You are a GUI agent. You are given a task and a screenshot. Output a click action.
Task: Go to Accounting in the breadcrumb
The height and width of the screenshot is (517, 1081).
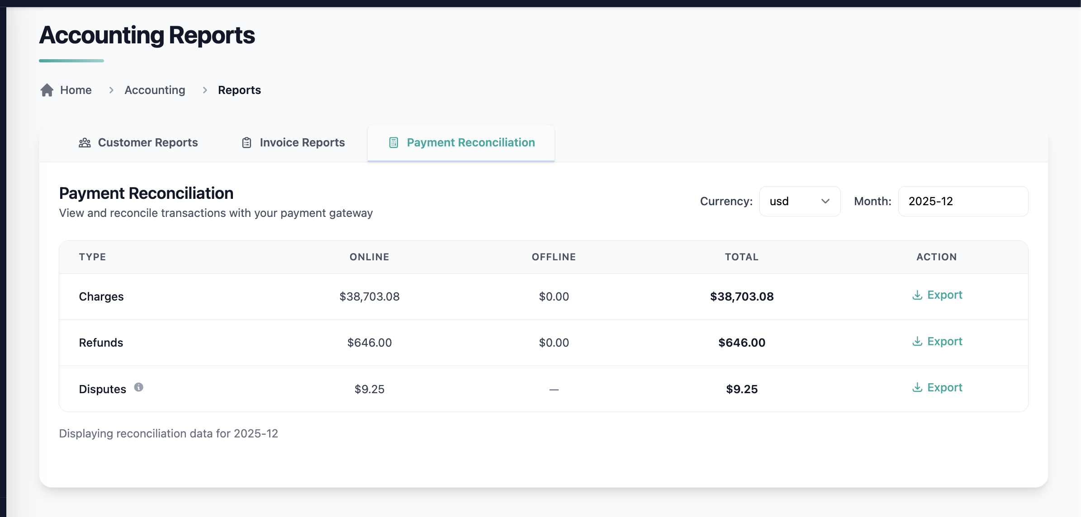tap(155, 90)
